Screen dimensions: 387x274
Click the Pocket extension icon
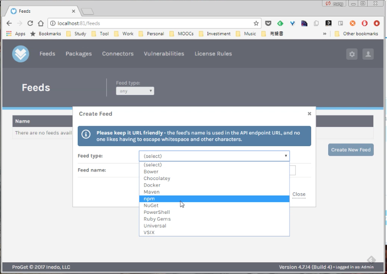pyautogui.click(x=268, y=23)
